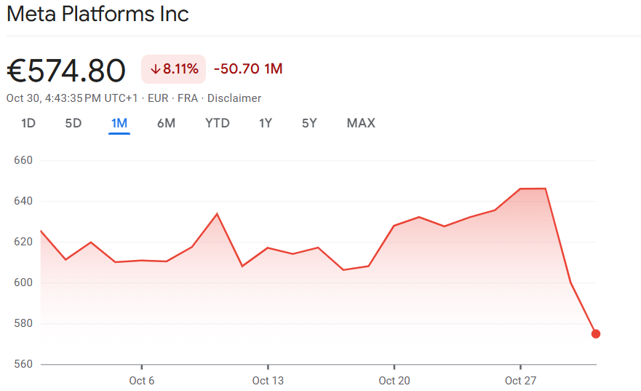Choose the 1Y time range

tap(266, 123)
